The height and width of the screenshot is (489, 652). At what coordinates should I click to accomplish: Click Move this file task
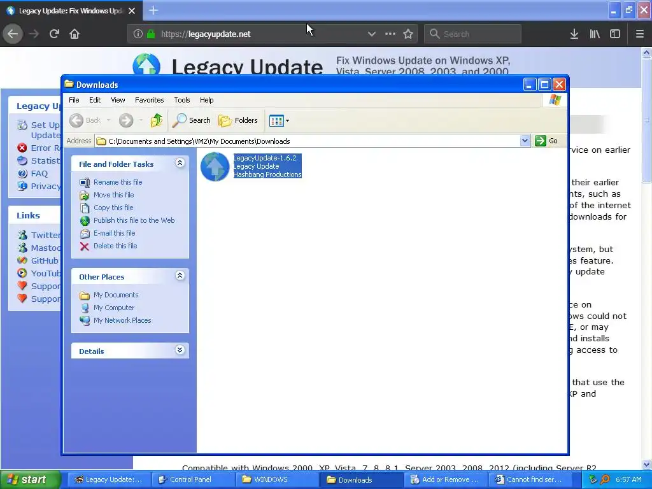click(x=113, y=195)
